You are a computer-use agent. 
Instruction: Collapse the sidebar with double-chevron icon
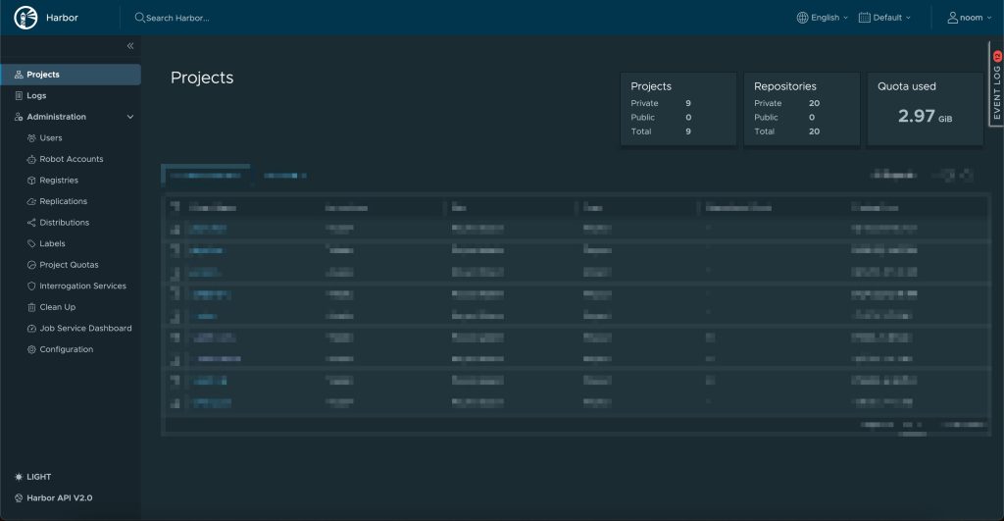click(130, 46)
